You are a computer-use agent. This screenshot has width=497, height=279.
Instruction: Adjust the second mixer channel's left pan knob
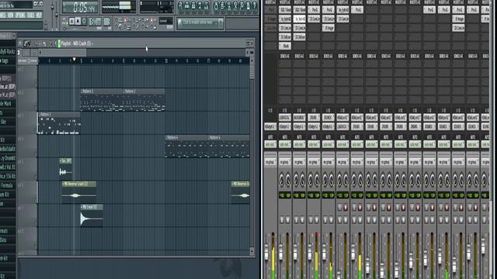click(281, 180)
